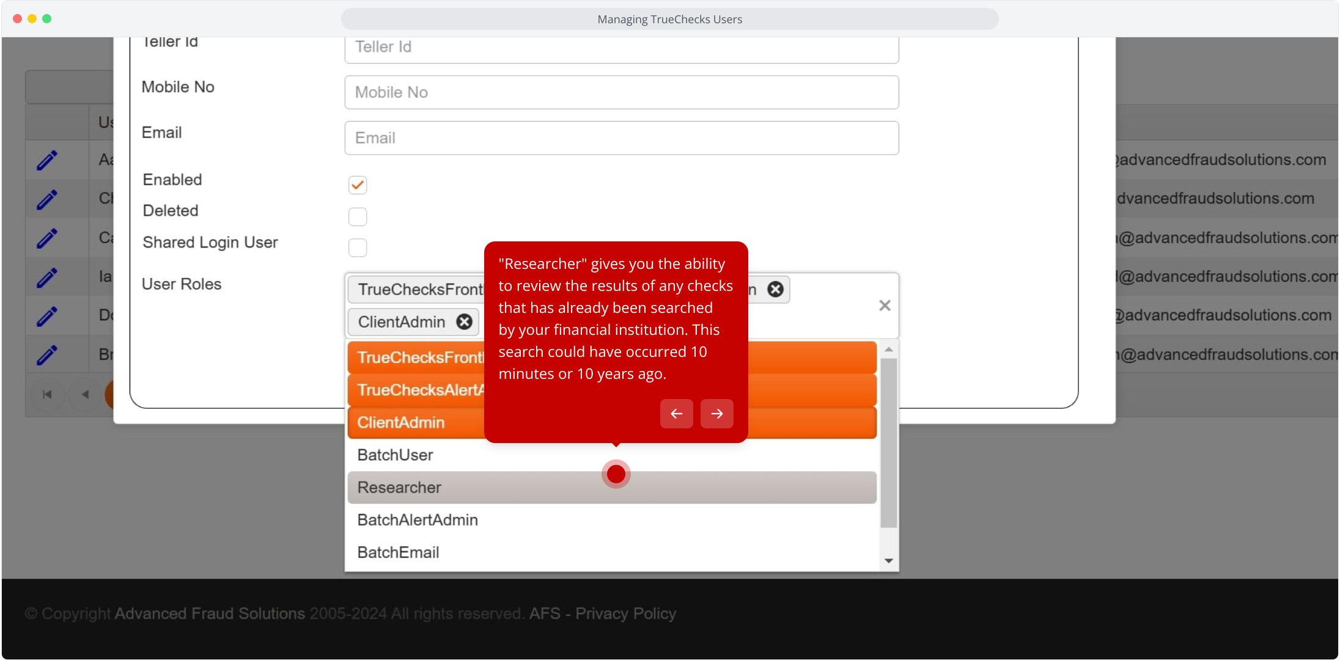This screenshot has height=660, width=1340.
Task: Deselect the highlighted ClientAdmin option in list
Action: coord(612,422)
